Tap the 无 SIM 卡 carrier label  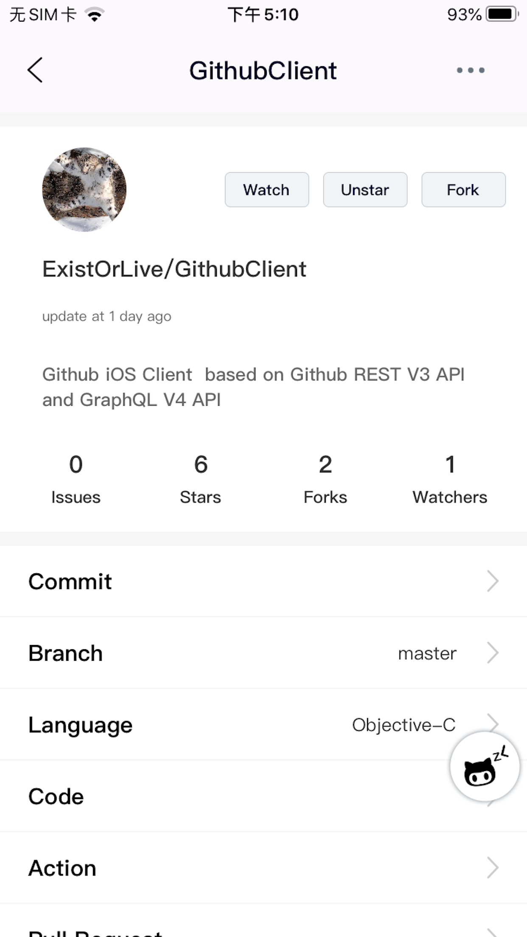click(x=43, y=15)
